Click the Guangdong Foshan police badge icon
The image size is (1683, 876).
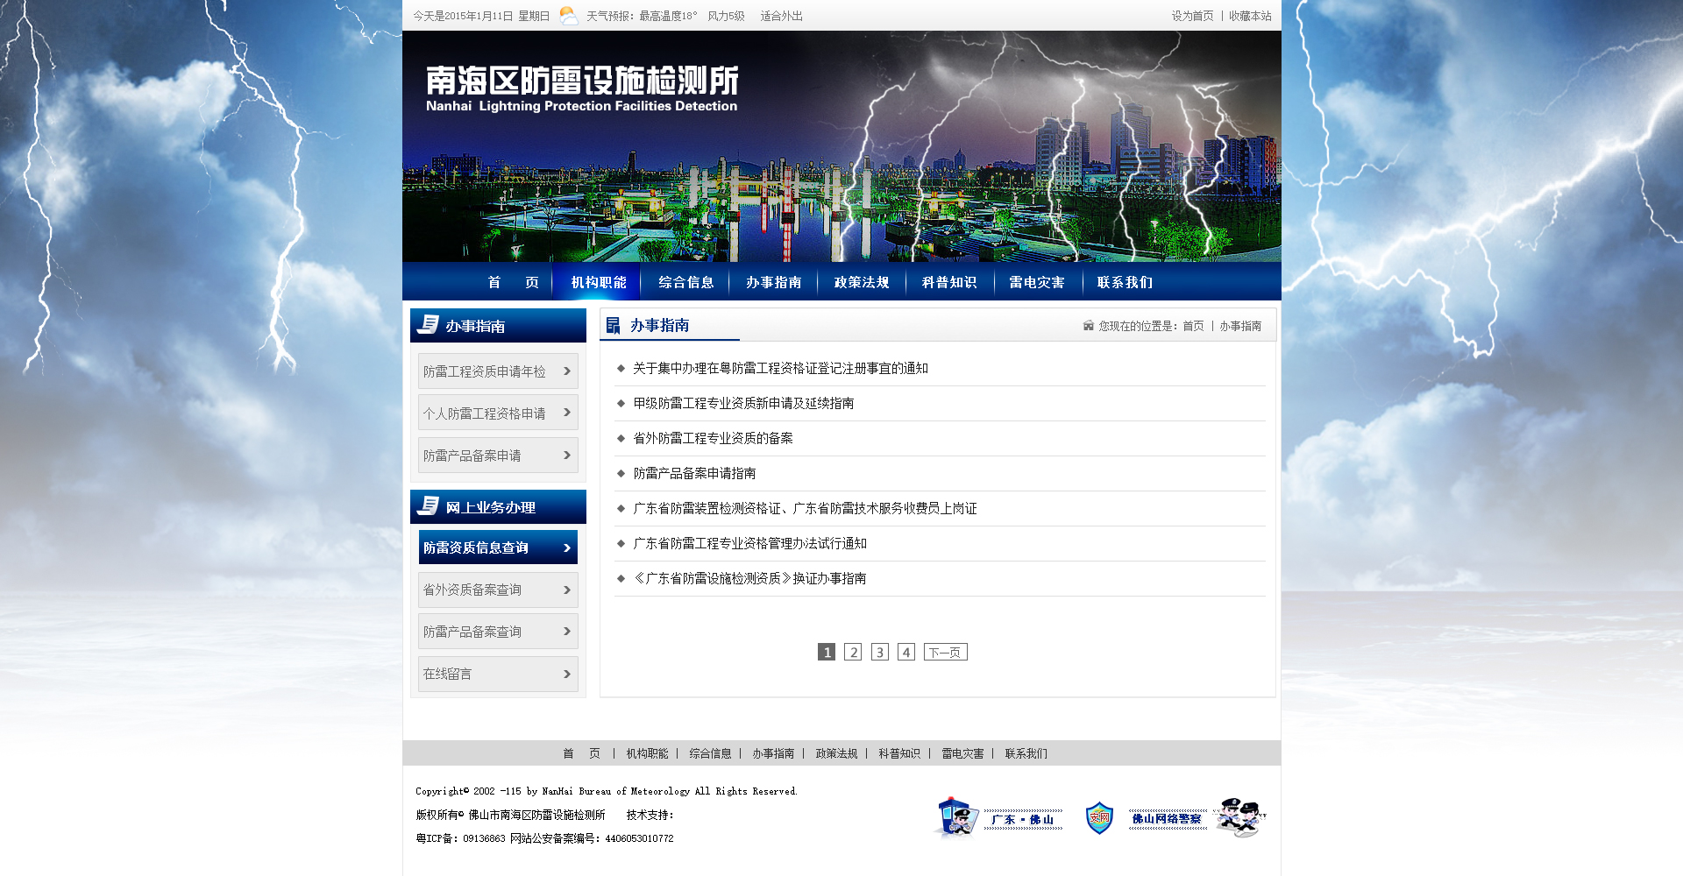click(x=957, y=817)
